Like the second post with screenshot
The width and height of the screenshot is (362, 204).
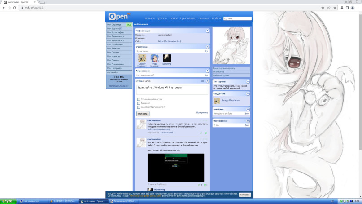pos(205,185)
